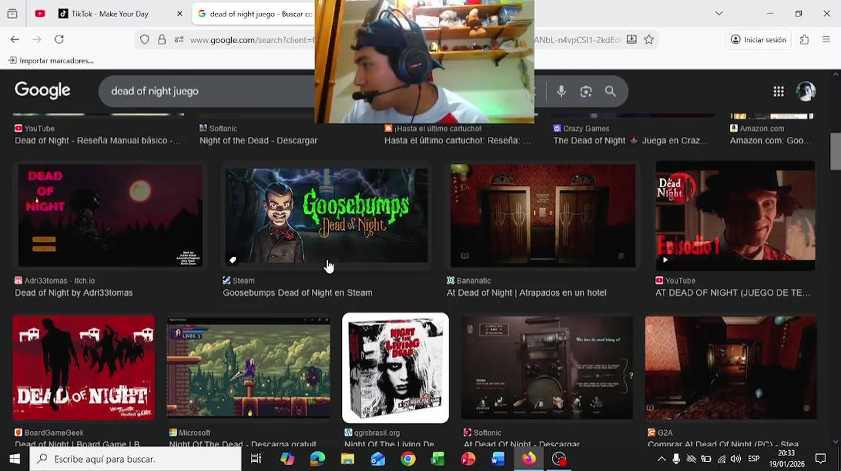Screen dimensions: 841x471
Task: Open PowerPoint from the taskbar
Action: (468, 459)
